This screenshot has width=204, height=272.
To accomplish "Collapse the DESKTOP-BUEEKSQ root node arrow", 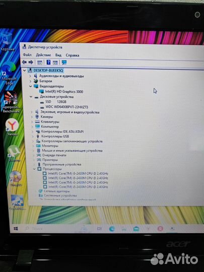I will 25,71.
